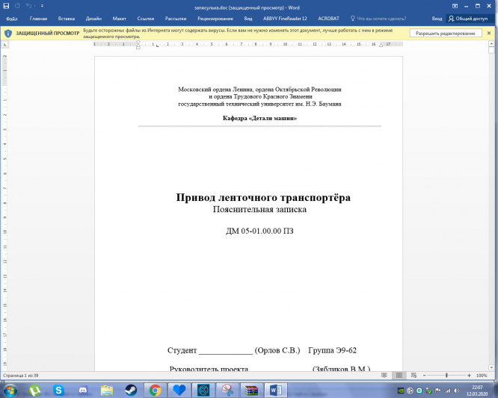Click the 'Кафедра «Детали машин»' heading
This screenshot has width=498, height=398.
coord(259,118)
